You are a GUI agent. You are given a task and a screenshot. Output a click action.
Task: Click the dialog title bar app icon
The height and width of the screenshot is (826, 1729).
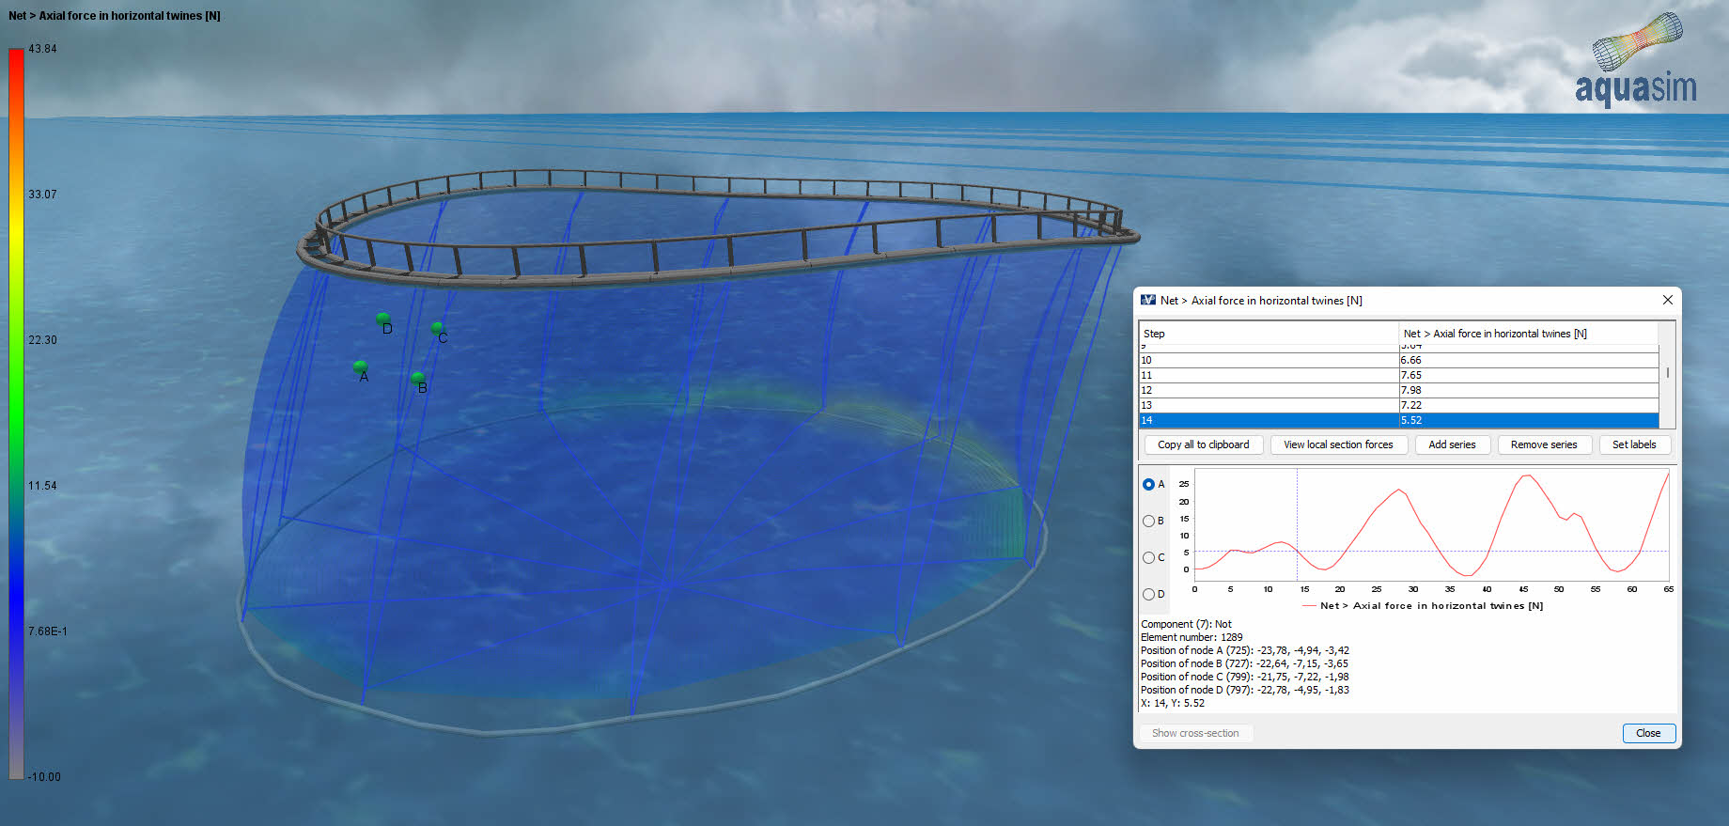pos(1147,300)
